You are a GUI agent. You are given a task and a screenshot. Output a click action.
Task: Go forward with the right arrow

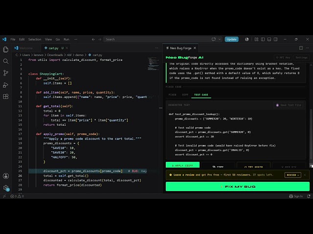pyautogui.click(x=100, y=39)
